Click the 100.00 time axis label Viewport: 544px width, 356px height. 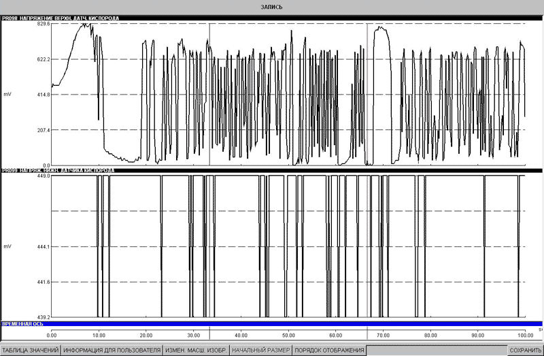pos(525,336)
